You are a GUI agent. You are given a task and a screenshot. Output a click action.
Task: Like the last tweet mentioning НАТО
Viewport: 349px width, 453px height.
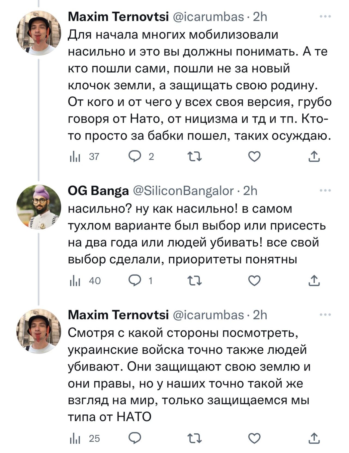click(x=254, y=438)
